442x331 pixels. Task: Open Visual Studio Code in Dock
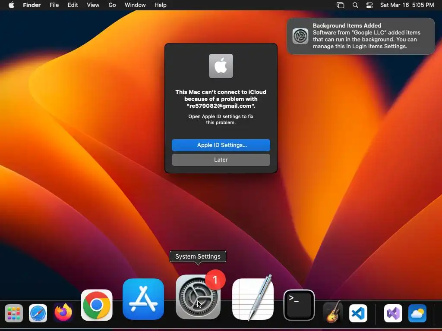point(358,313)
